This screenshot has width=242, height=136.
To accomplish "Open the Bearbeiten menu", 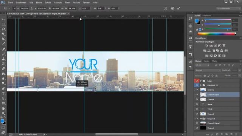I will tap(21, 3).
